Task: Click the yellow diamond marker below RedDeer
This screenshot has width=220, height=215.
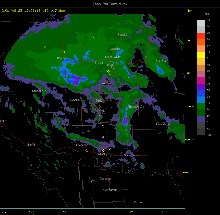Action: click(x=108, y=72)
